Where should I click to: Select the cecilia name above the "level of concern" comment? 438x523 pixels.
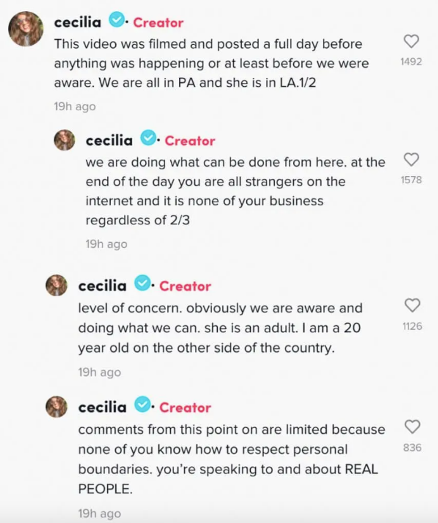coord(102,286)
